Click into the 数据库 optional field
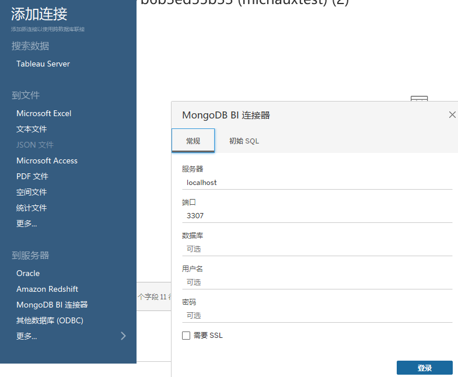The image size is (458, 377). (x=317, y=249)
